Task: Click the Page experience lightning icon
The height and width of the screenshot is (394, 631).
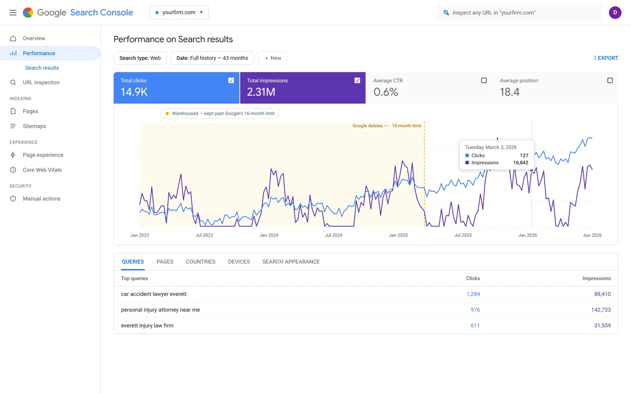Action: coord(13,155)
